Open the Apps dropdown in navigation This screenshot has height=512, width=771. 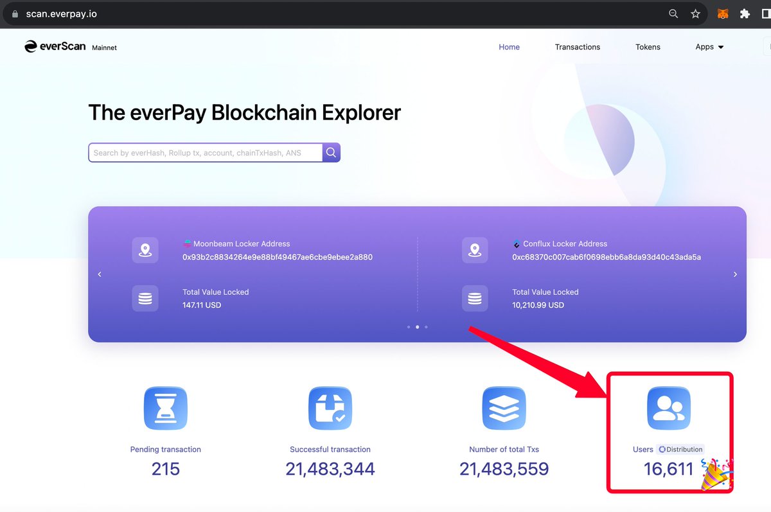point(709,46)
